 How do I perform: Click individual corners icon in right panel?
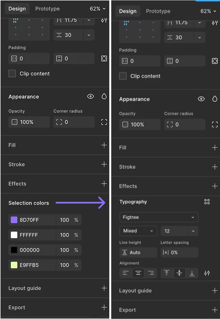click(215, 124)
